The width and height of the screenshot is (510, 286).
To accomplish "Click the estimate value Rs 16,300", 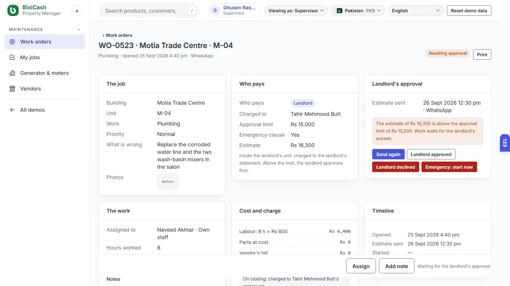I will [303, 145].
